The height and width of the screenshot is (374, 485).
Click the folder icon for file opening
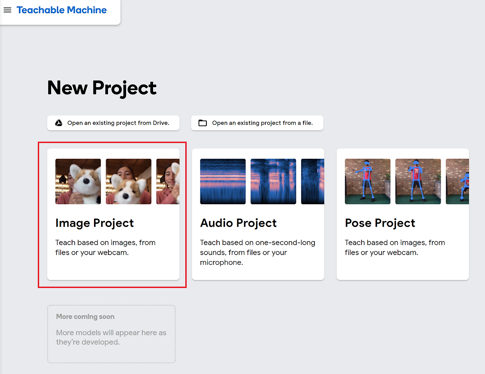point(203,123)
